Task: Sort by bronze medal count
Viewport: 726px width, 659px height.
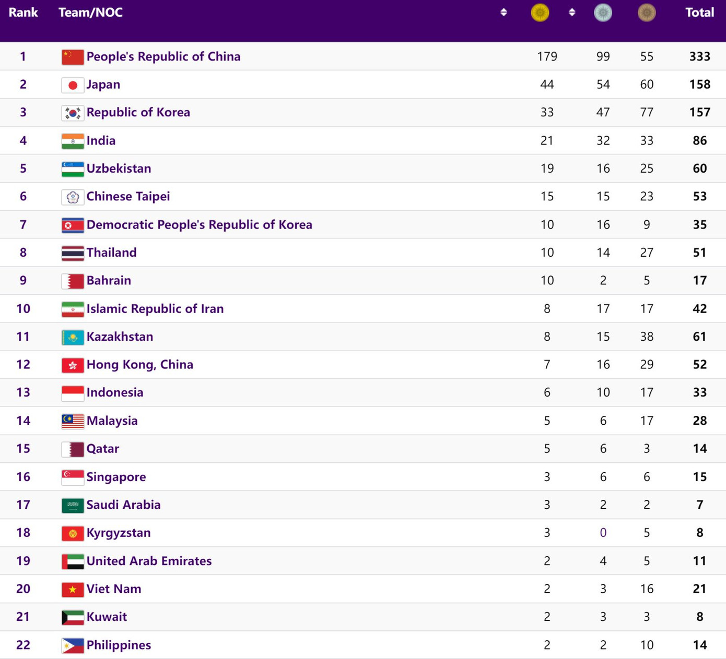Action: (647, 13)
